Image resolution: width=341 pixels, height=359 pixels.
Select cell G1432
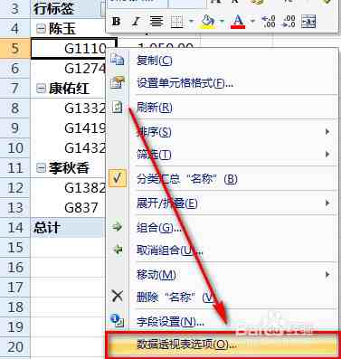[x=68, y=148]
